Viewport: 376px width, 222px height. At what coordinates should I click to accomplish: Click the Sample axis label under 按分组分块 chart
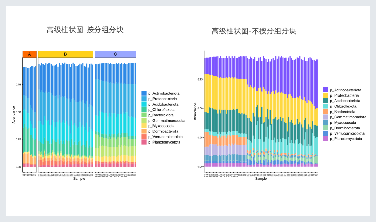pyautogui.click(x=79, y=178)
